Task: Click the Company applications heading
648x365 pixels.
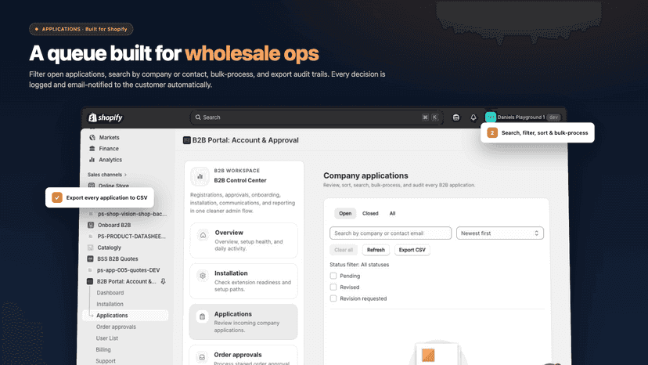Action: tap(365, 176)
